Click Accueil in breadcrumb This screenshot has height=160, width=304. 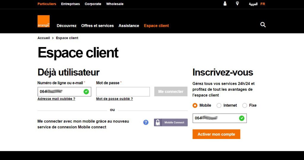click(x=44, y=38)
